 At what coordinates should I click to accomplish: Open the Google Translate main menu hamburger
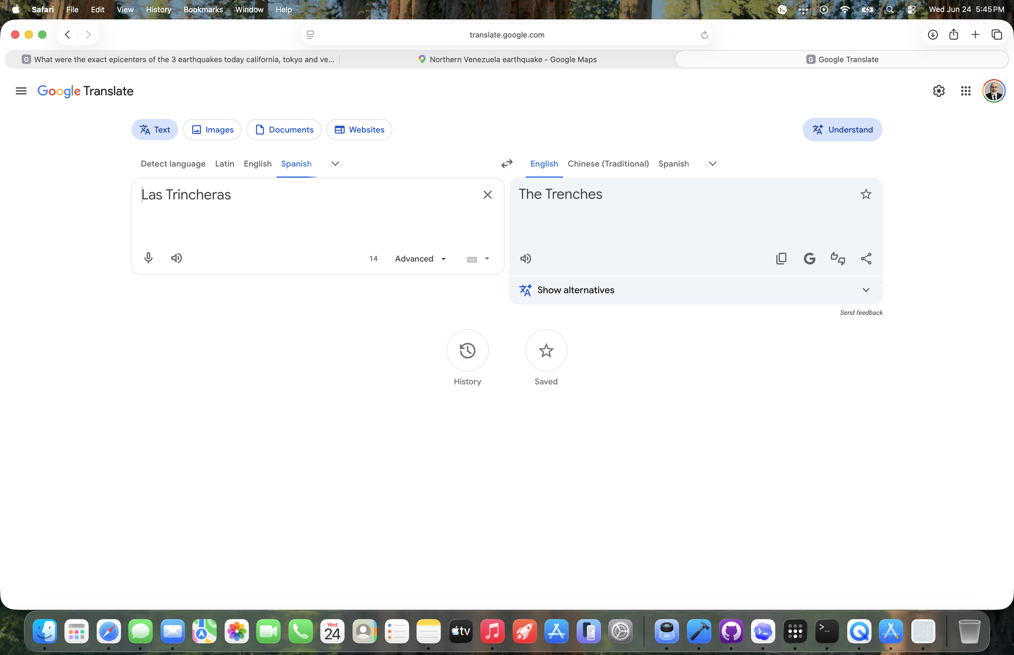point(21,91)
